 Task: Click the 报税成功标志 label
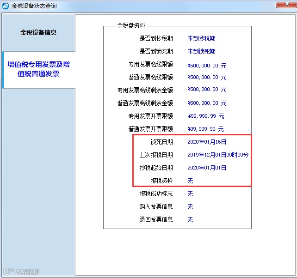(156, 193)
